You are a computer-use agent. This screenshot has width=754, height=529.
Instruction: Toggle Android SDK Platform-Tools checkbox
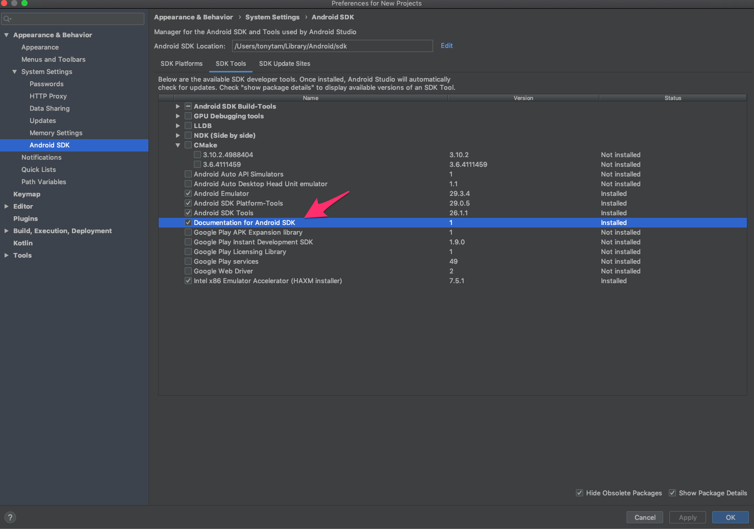(x=188, y=203)
